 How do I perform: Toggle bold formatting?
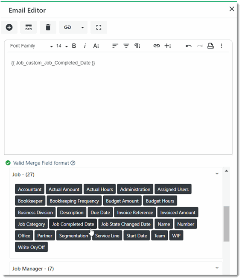click(74, 46)
